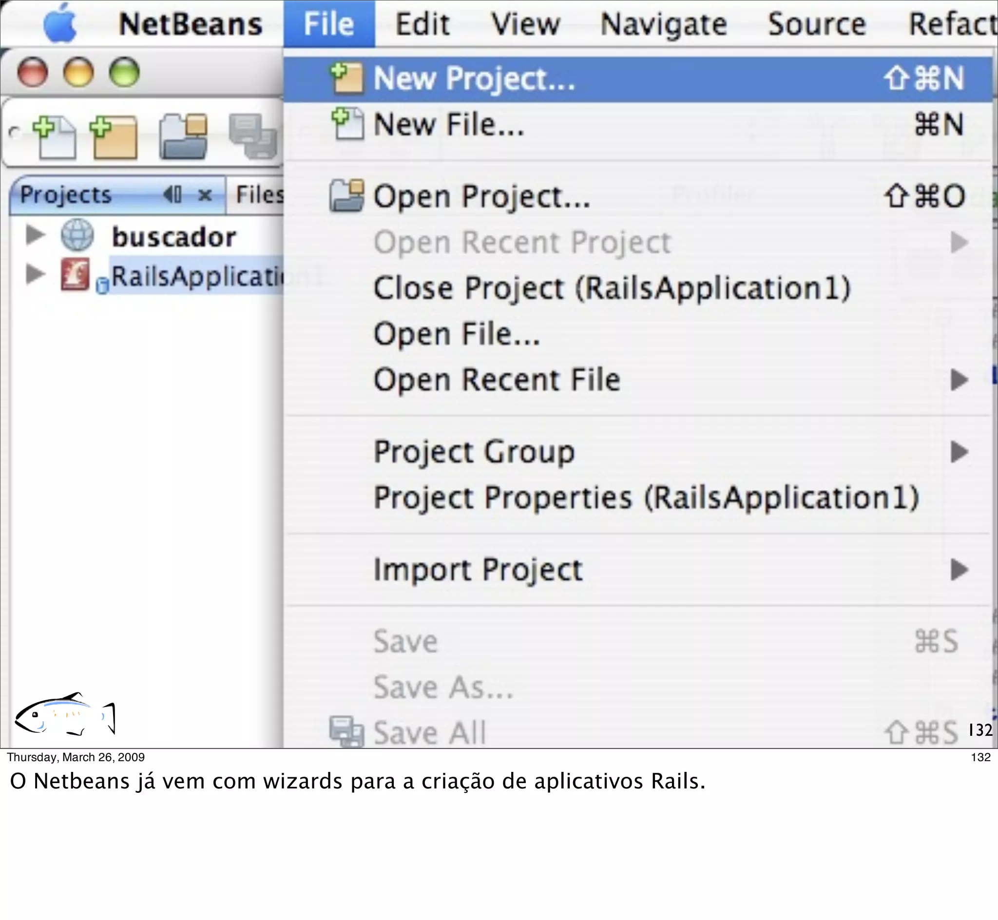Click the buscador globe project icon
The height and width of the screenshot is (920, 998).
(77, 235)
